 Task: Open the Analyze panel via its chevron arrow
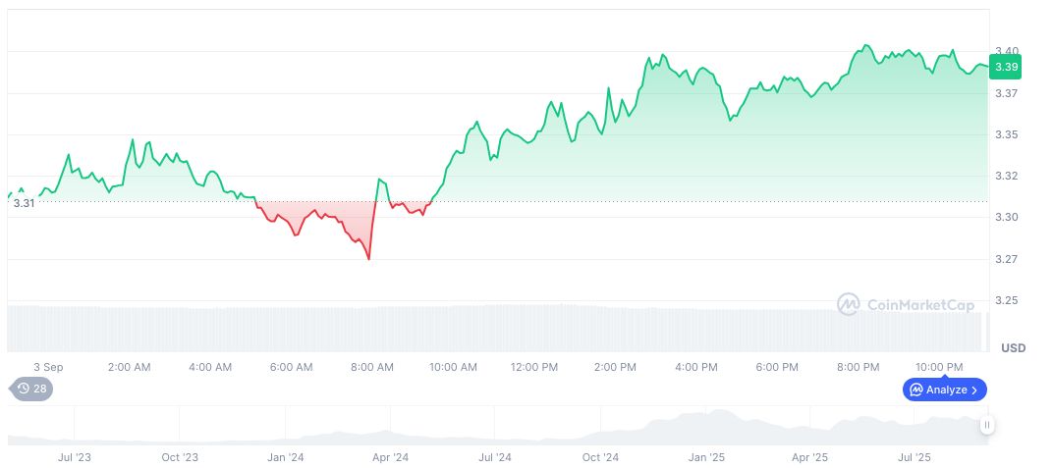[x=974, y=390]
